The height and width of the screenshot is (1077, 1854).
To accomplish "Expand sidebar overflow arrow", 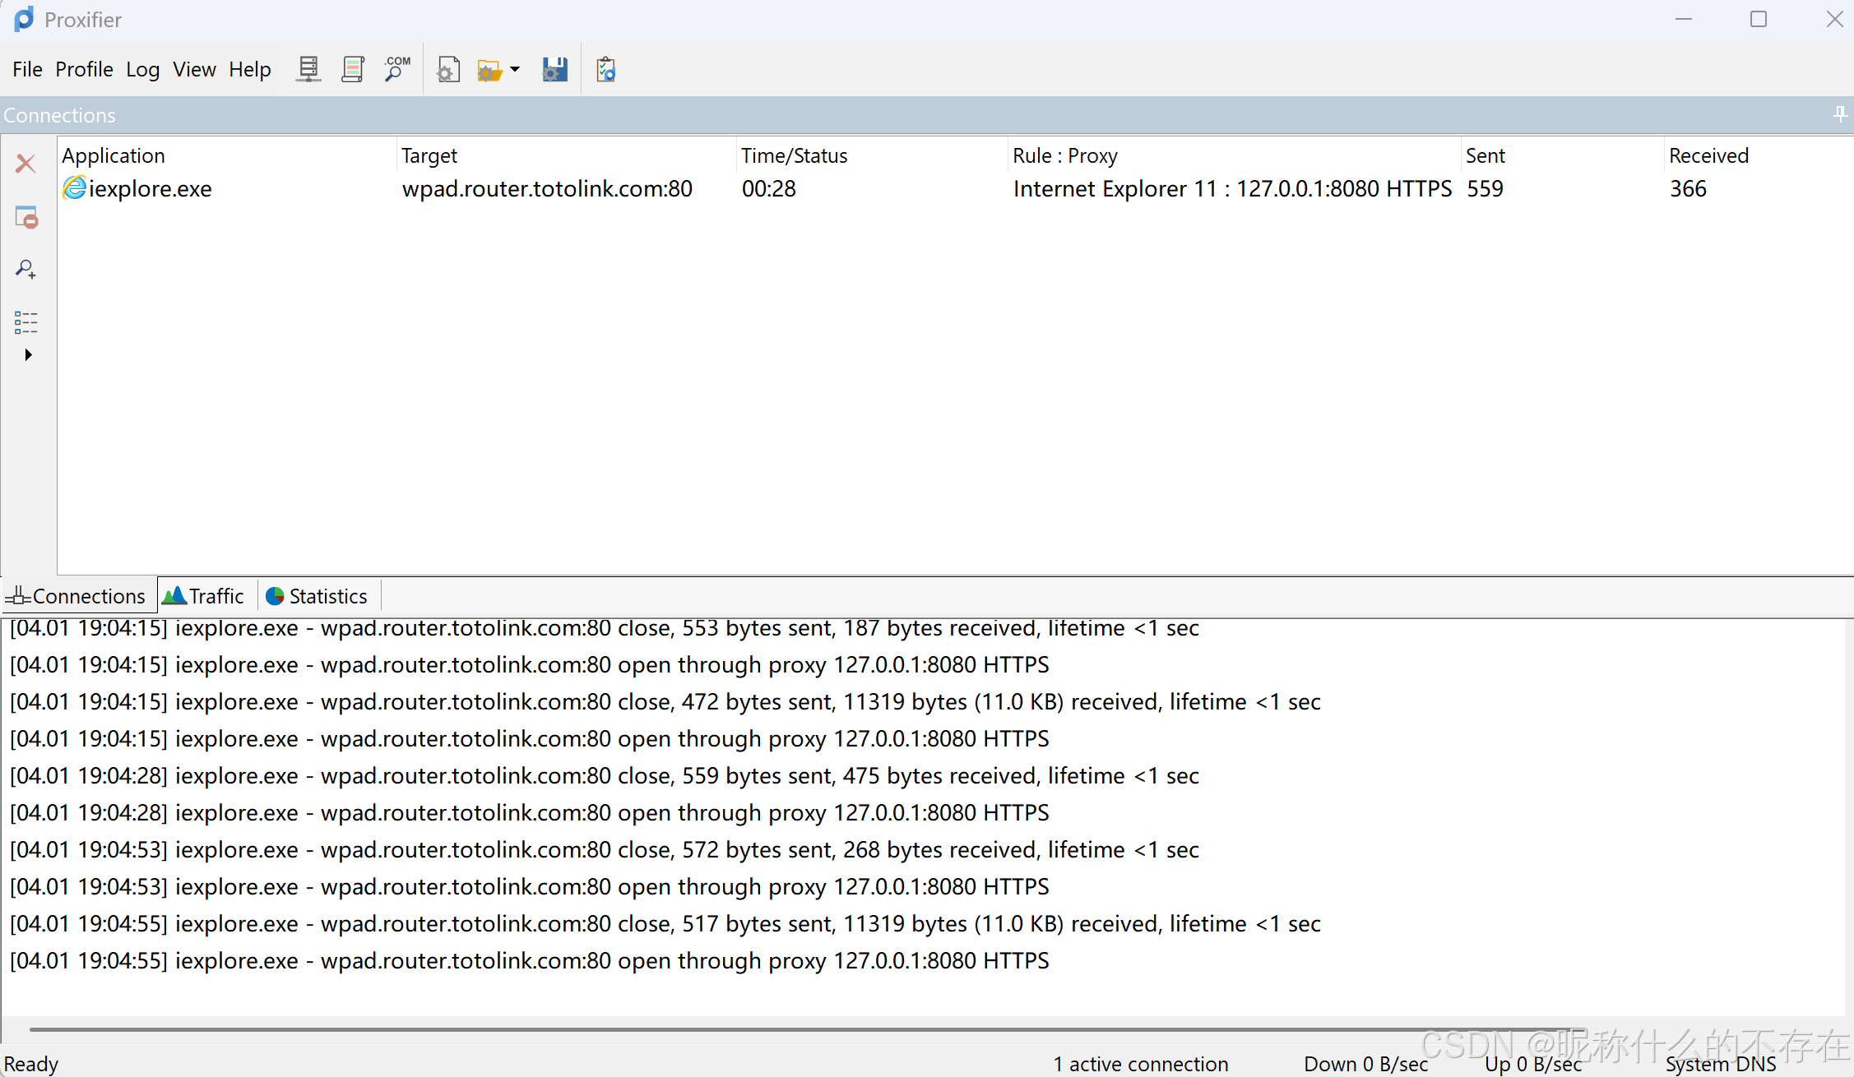I will [x=28, y=355].
